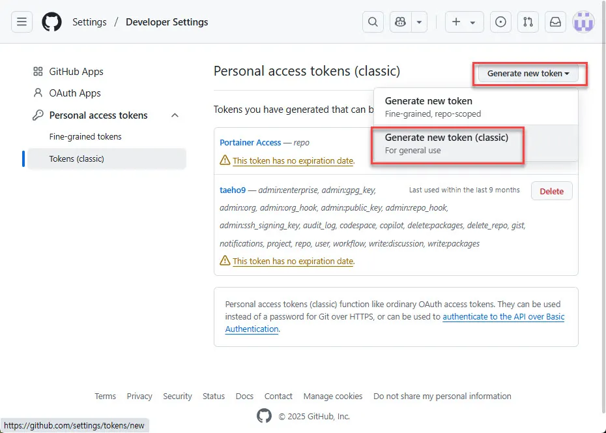Click the GitHub logo in the header
Image resolution: width=606 pixels, height=433 pixels.
tap(52, 22)
